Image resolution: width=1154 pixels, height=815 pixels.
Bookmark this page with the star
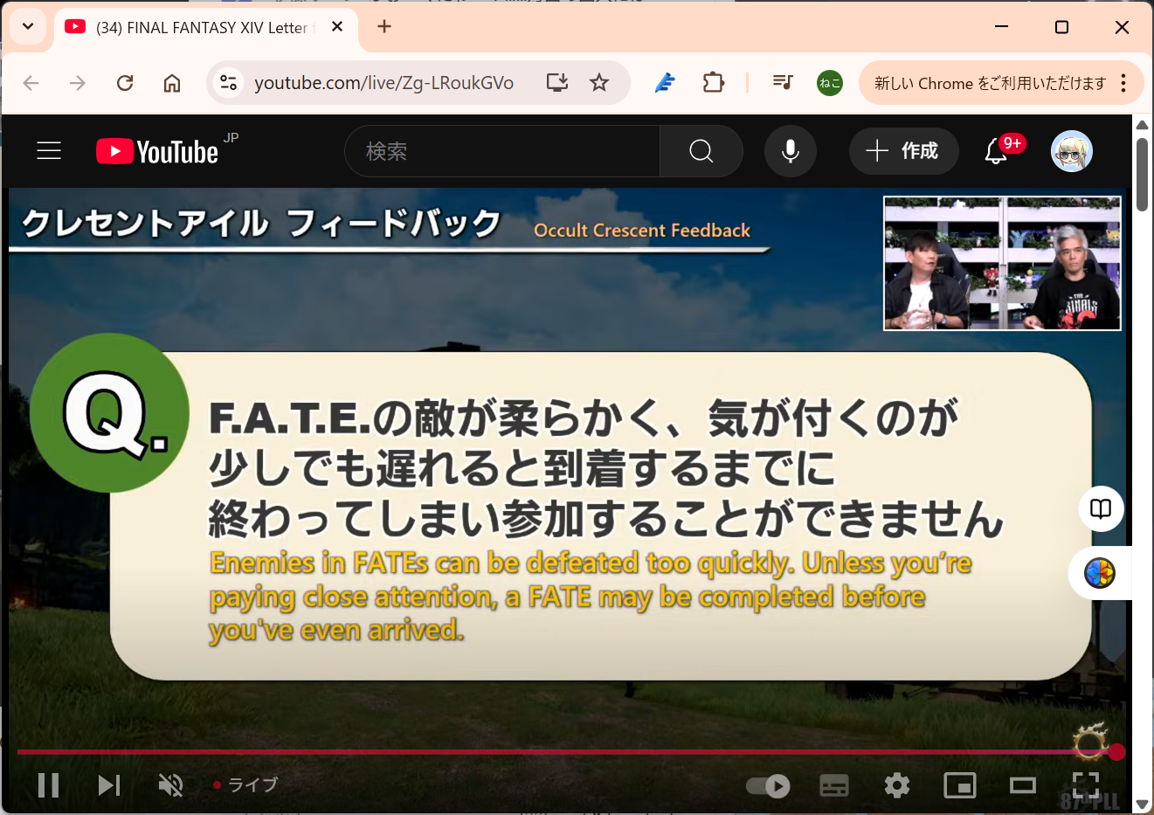pos(599,83)
